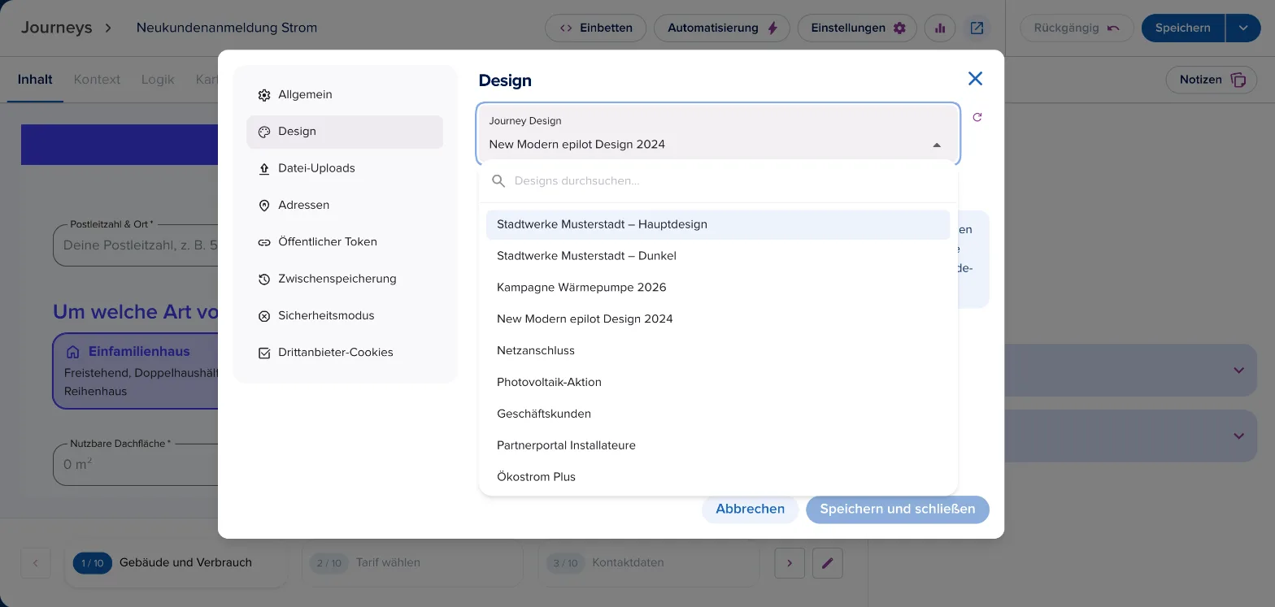Select step 1 Gebäude und Verbrauch
Image resolution: width=1275 pixels, height=607 pixels.
click(x=176, y=562)
